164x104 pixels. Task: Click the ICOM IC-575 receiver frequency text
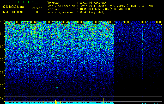105,9
